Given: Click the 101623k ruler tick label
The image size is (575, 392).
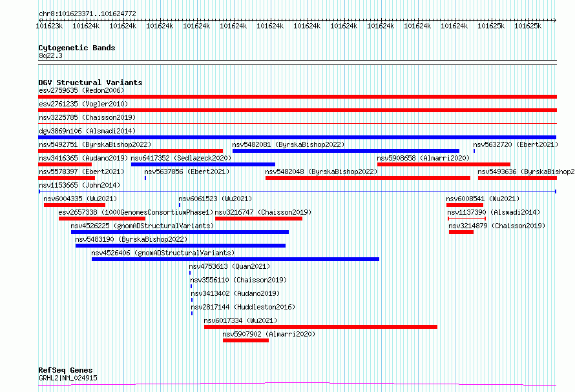Looking at the screenshot, I should click(49, 26).
